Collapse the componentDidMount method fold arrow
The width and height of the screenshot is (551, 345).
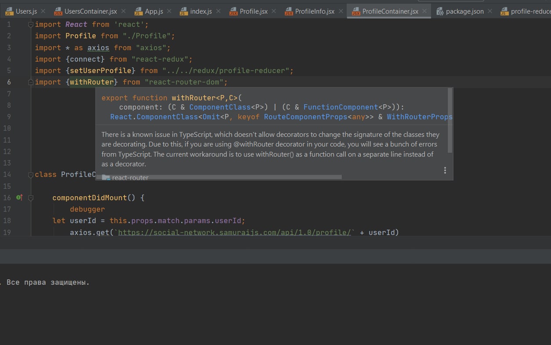click(x=31, y=198)
